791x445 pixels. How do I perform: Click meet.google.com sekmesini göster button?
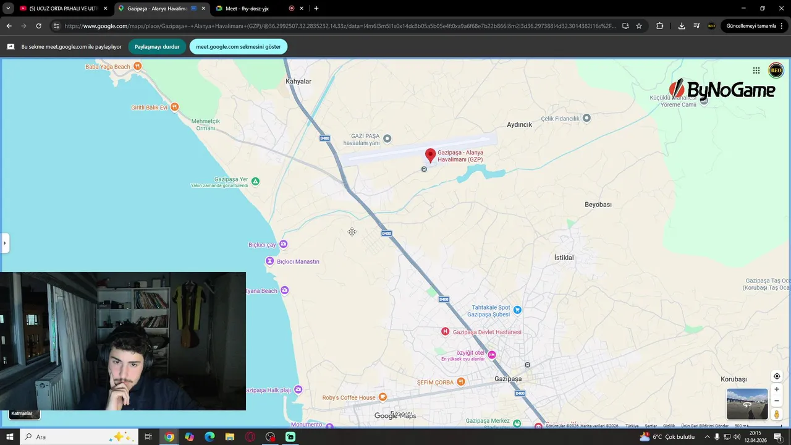tap(239, 47)
